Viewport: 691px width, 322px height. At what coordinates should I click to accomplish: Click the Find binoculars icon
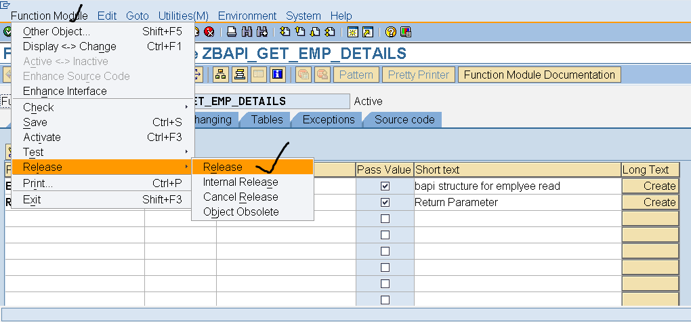(247, 32)
